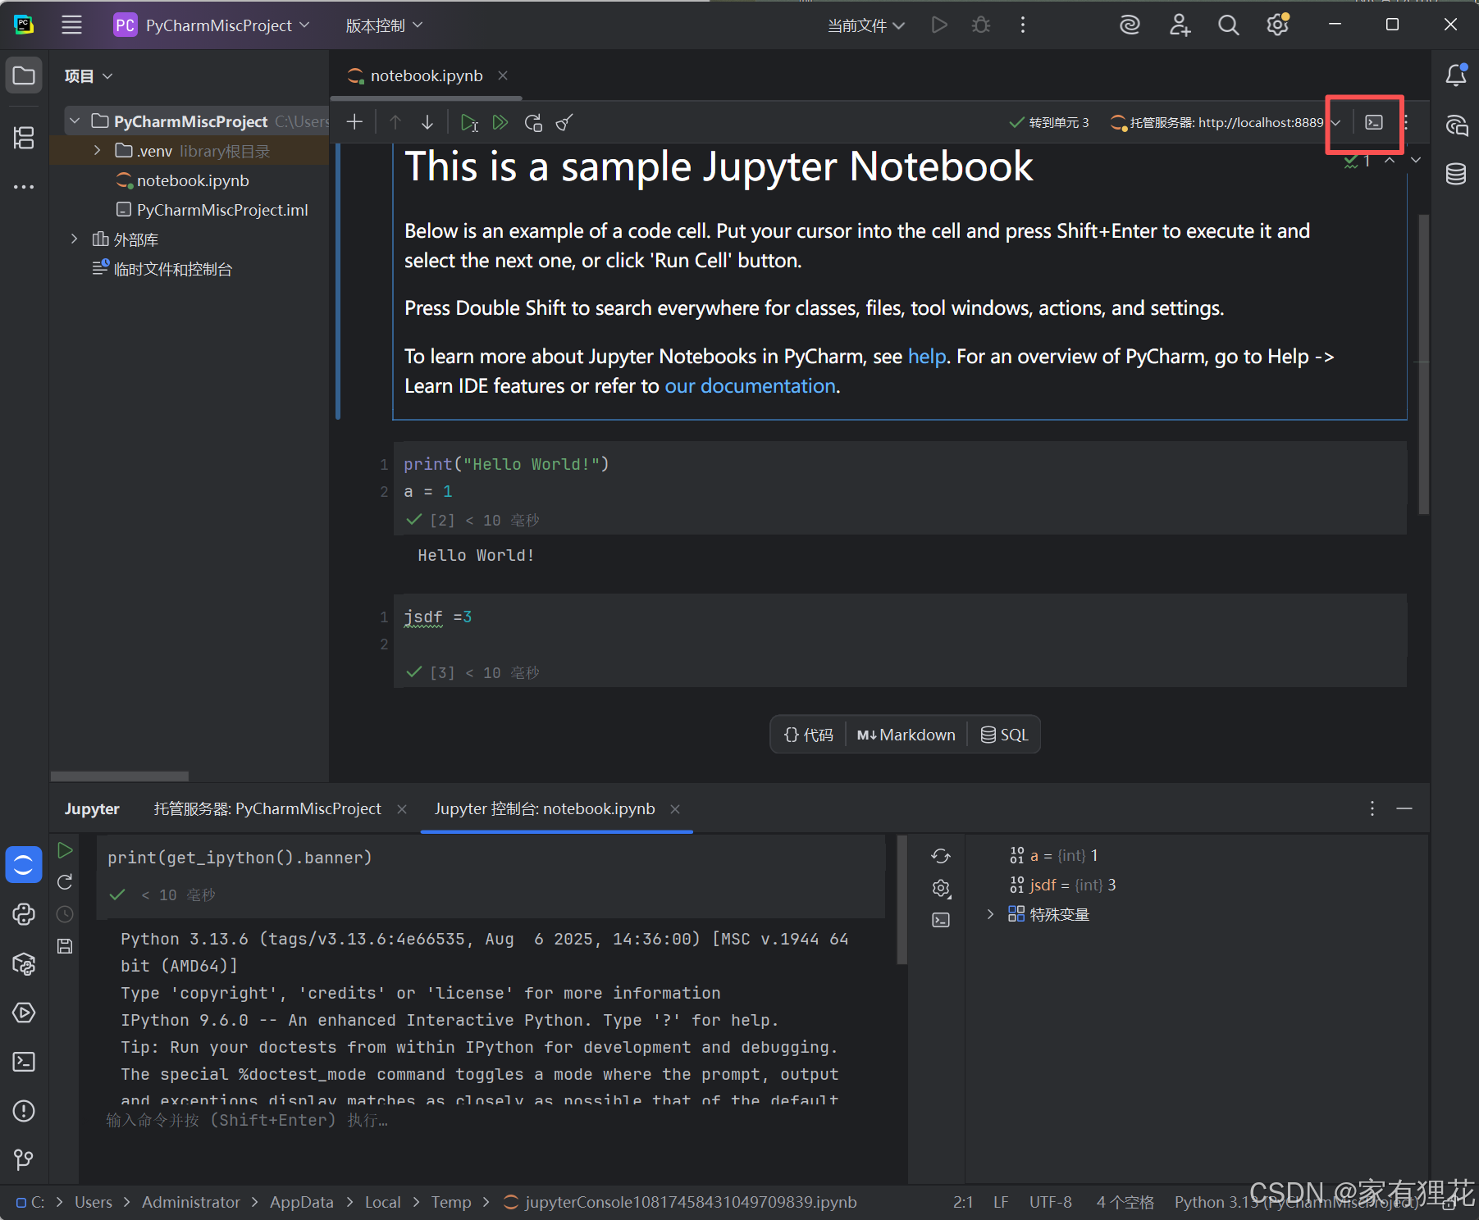Open Terminal tool window in left sidebar
This screenshot has height=1220, width=1479.
click(24, 1062)
